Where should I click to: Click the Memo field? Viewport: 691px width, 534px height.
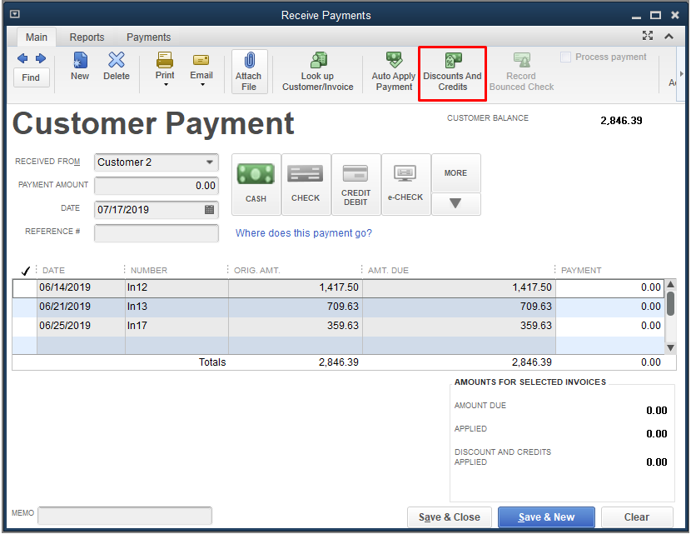coord(125,516)
